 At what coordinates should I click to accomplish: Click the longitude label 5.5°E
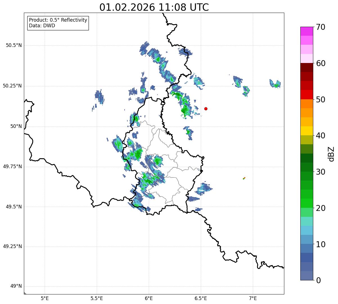(97, 298)
